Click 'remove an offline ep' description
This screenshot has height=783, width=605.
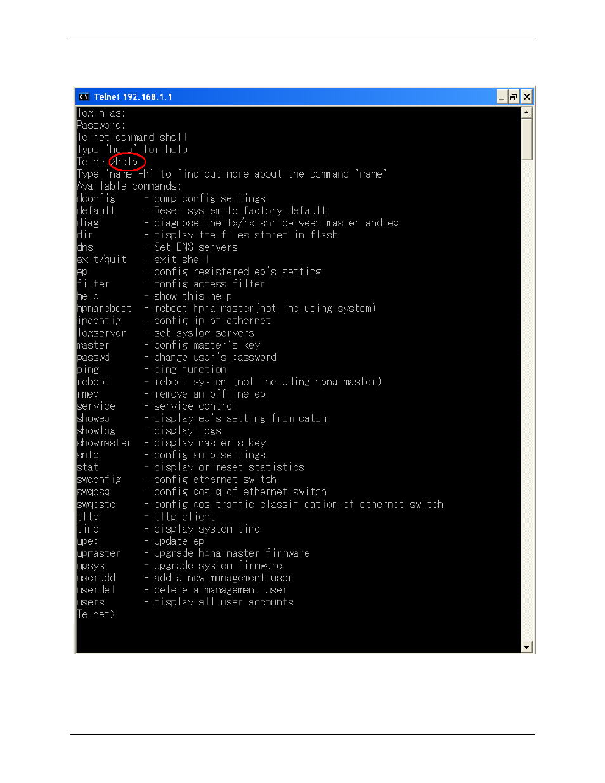[210, 394]
